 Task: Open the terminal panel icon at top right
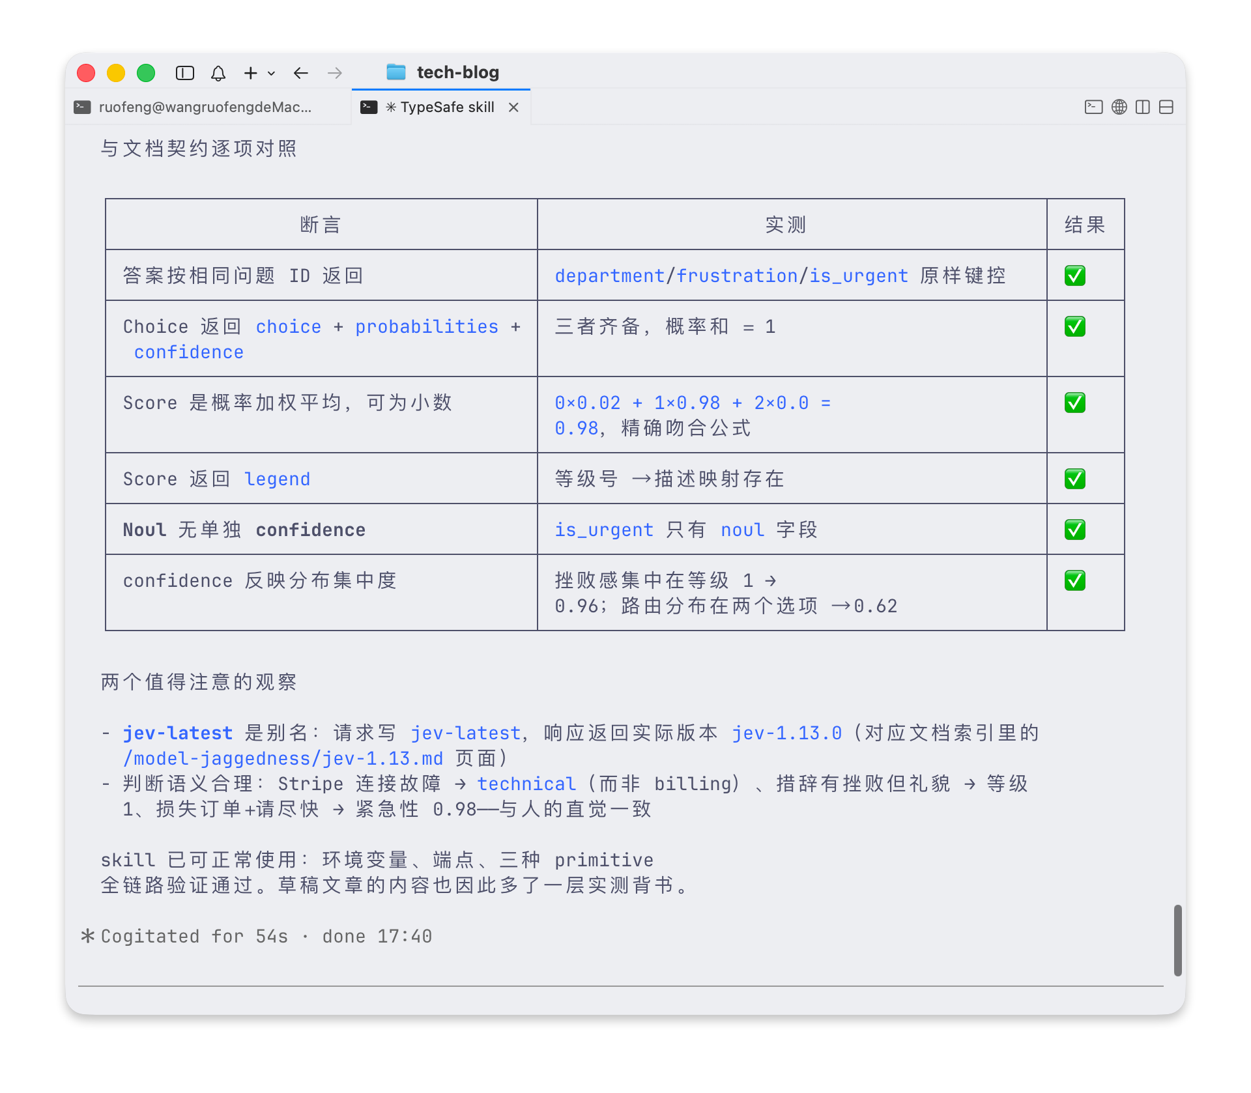tap(1093, 107)
